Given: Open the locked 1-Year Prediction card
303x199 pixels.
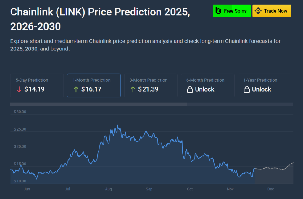Looking at the screenshot, I should point(265,85).
